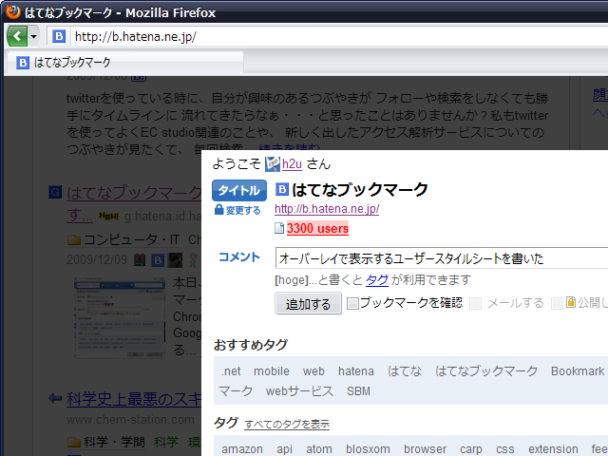Click the dark avatar icon beside 2009/12/09

(x=175, y=260)
